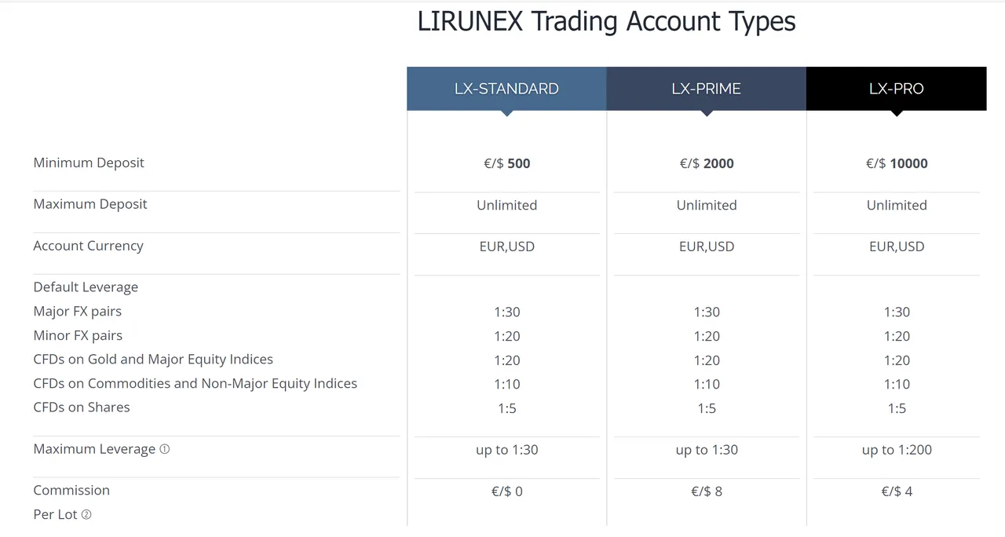1005x537 pixels.
Task: Click the €/$ 8 commission value
Action: pos(707,491)
